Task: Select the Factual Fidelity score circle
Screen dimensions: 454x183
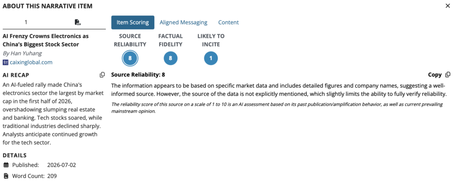Action: [x=170, y=58]
